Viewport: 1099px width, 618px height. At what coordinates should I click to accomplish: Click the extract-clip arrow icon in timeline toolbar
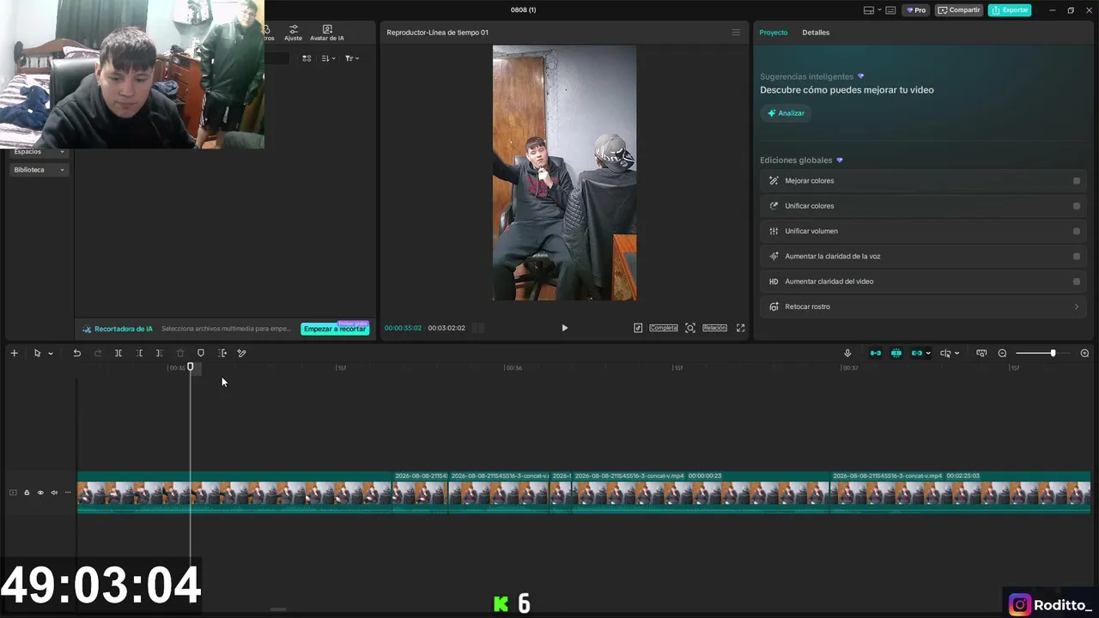[x=222, y=353]
